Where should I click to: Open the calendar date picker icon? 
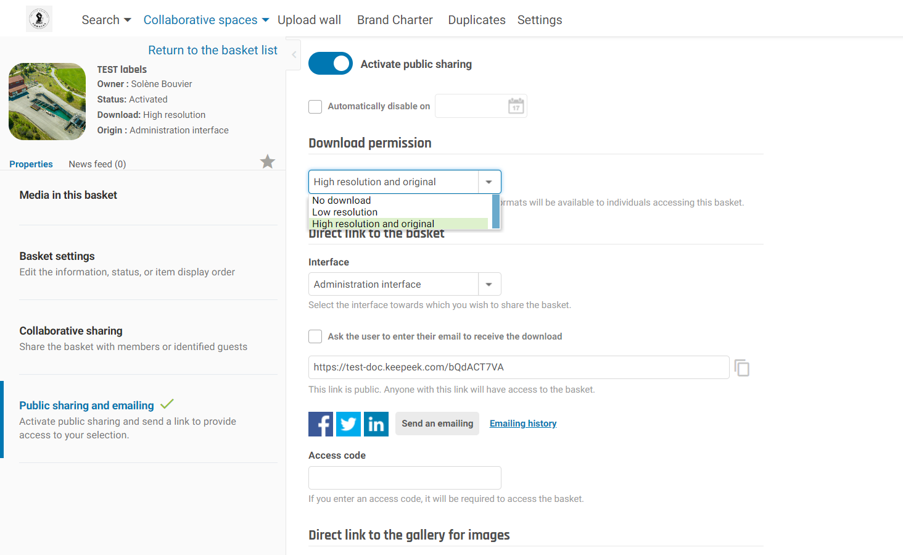coord(516,106)
